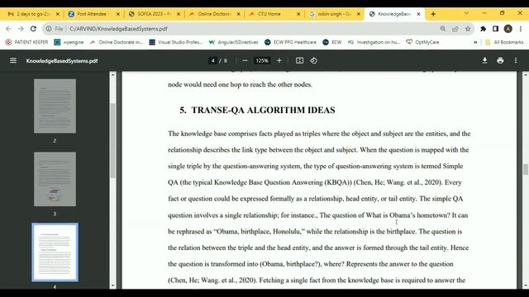Close the KnowledgeBase tab
The height and width of the screenshot is (297, 529).
pos(419,14)
